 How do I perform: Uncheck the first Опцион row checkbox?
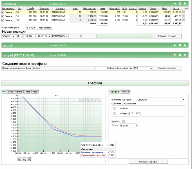tap(3, 12)
